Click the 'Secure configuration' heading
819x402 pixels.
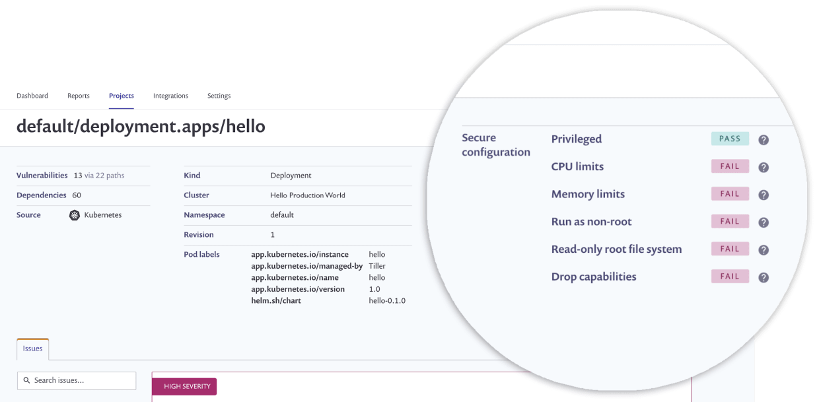click(496, 145)
